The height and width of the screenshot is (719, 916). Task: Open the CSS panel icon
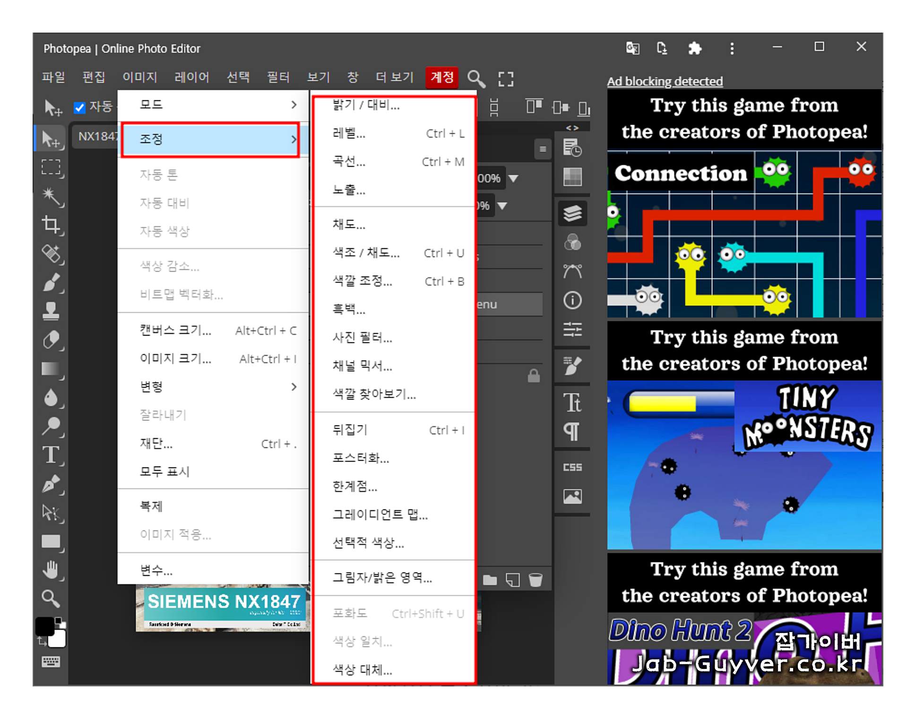tap(572, 467)
